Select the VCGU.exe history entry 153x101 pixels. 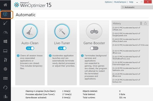[130, 45]
